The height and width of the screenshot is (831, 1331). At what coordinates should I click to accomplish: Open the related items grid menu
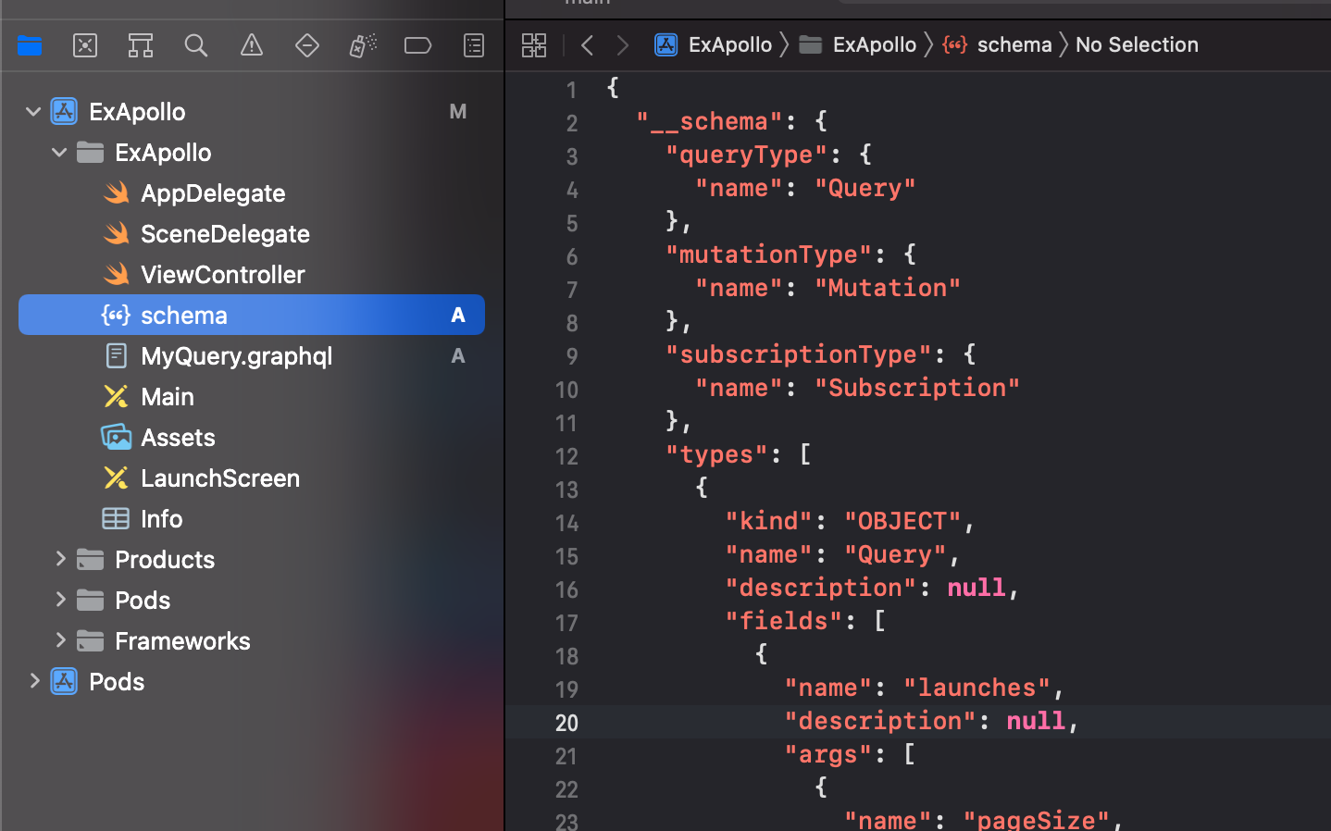[534, 45]
